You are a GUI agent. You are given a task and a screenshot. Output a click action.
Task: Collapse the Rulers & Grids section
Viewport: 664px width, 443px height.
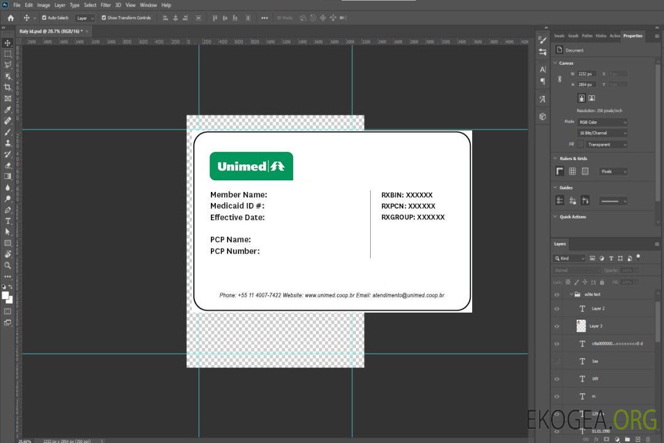(556, 159)
